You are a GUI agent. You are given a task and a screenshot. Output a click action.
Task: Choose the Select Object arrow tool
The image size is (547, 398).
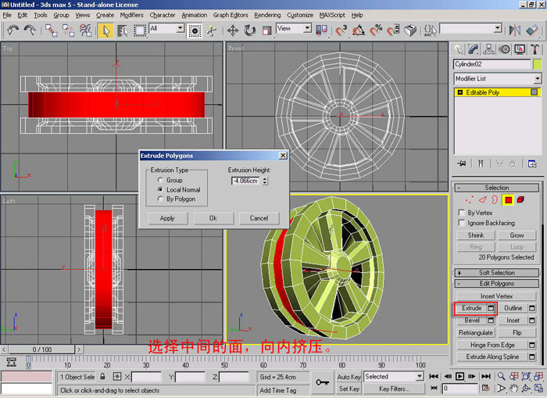click(x=105, y=30)
